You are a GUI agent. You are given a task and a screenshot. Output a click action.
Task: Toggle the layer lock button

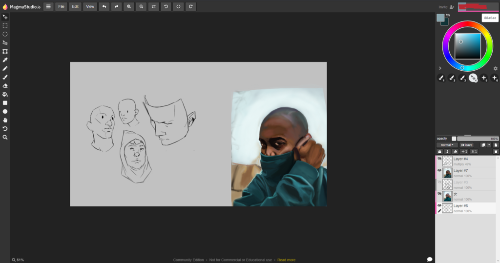[x=440, y=152]
